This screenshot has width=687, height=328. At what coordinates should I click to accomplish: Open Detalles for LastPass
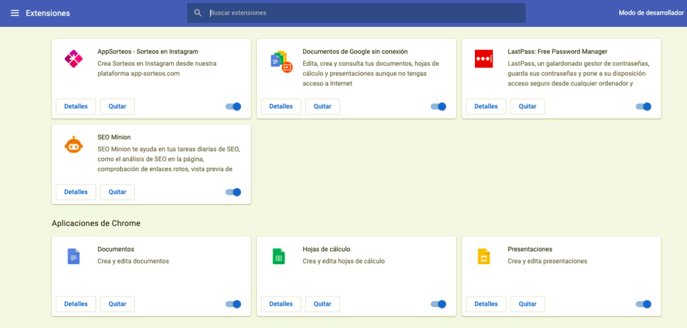tap(486, 107)
